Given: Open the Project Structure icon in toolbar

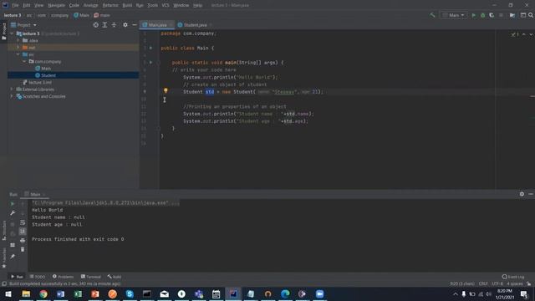Looking at the screenshot, I should coord(512,15).
